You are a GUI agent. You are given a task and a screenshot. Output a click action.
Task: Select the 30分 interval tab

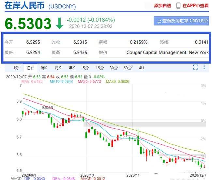click(114, 68)
